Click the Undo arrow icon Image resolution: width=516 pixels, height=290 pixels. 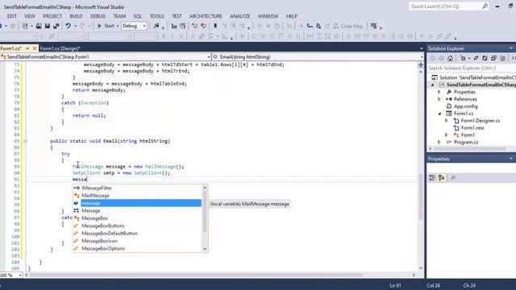coord(68,26)
